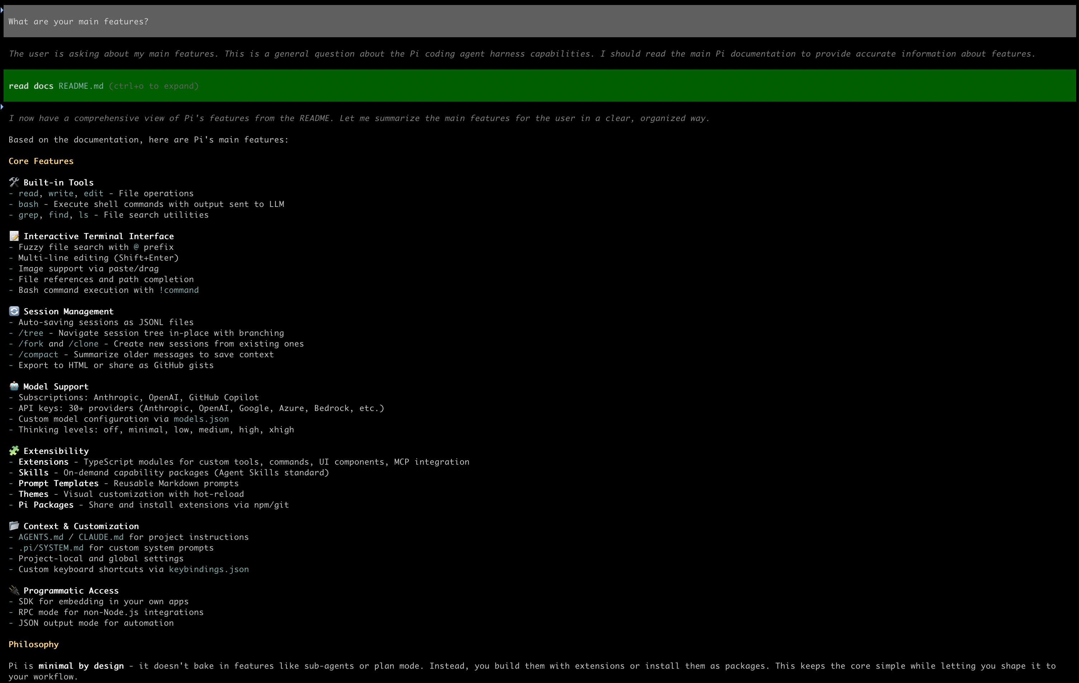Screen dimensions: 1079x683
Task: Click the bold 'Pi Packages' list item
Action: 46,505
